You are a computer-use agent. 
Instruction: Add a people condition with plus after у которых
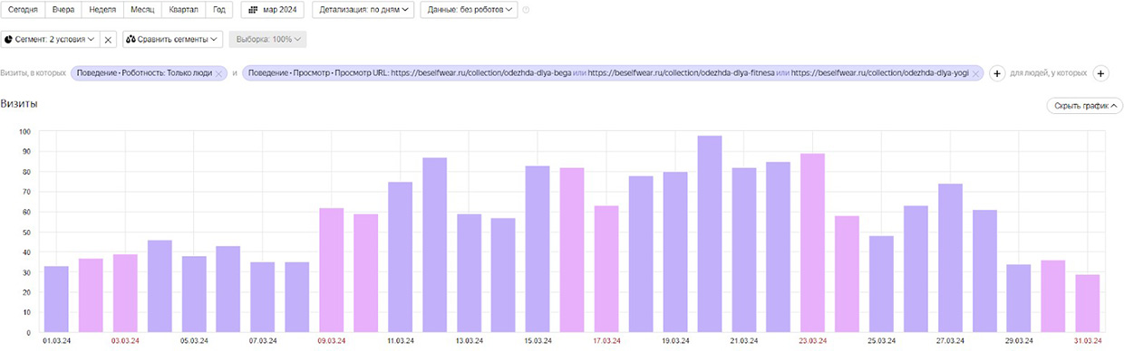pos(1101,73)
